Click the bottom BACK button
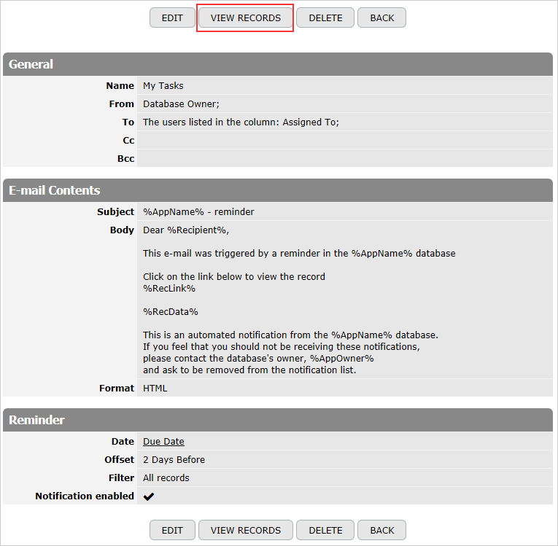 point(381,530)
